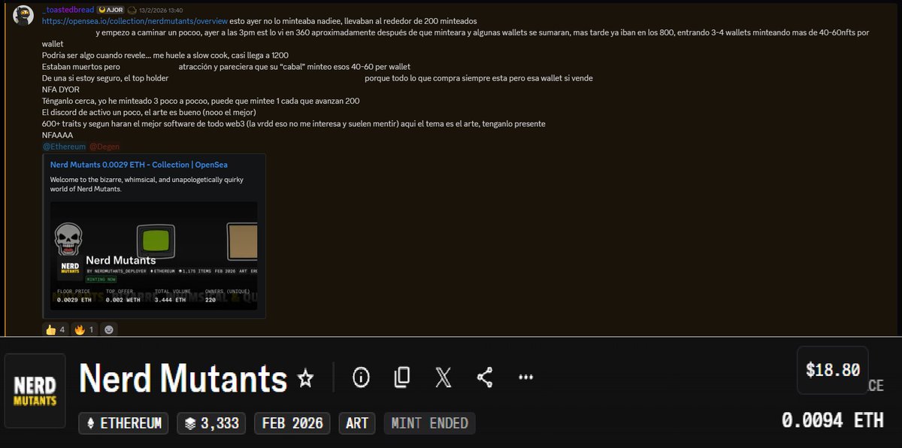Click the 'NFA DYOR' message line
The image size is (902, 448).
[x=61, y=89]
